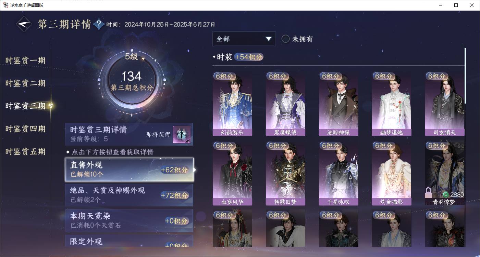Image resolution: width=480 pixels, height=257 pixels.
Task: Expand the 直售外观 arrow on its right edge
Action: pos(195,170)
